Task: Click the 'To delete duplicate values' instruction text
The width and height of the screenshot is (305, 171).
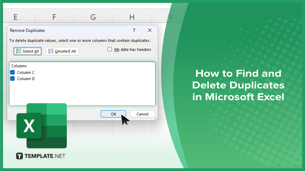Action: coord(80,40)
